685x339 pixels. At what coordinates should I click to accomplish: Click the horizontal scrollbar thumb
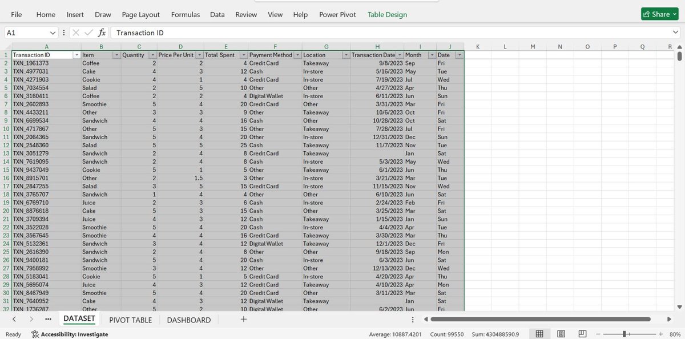[541, 319]
